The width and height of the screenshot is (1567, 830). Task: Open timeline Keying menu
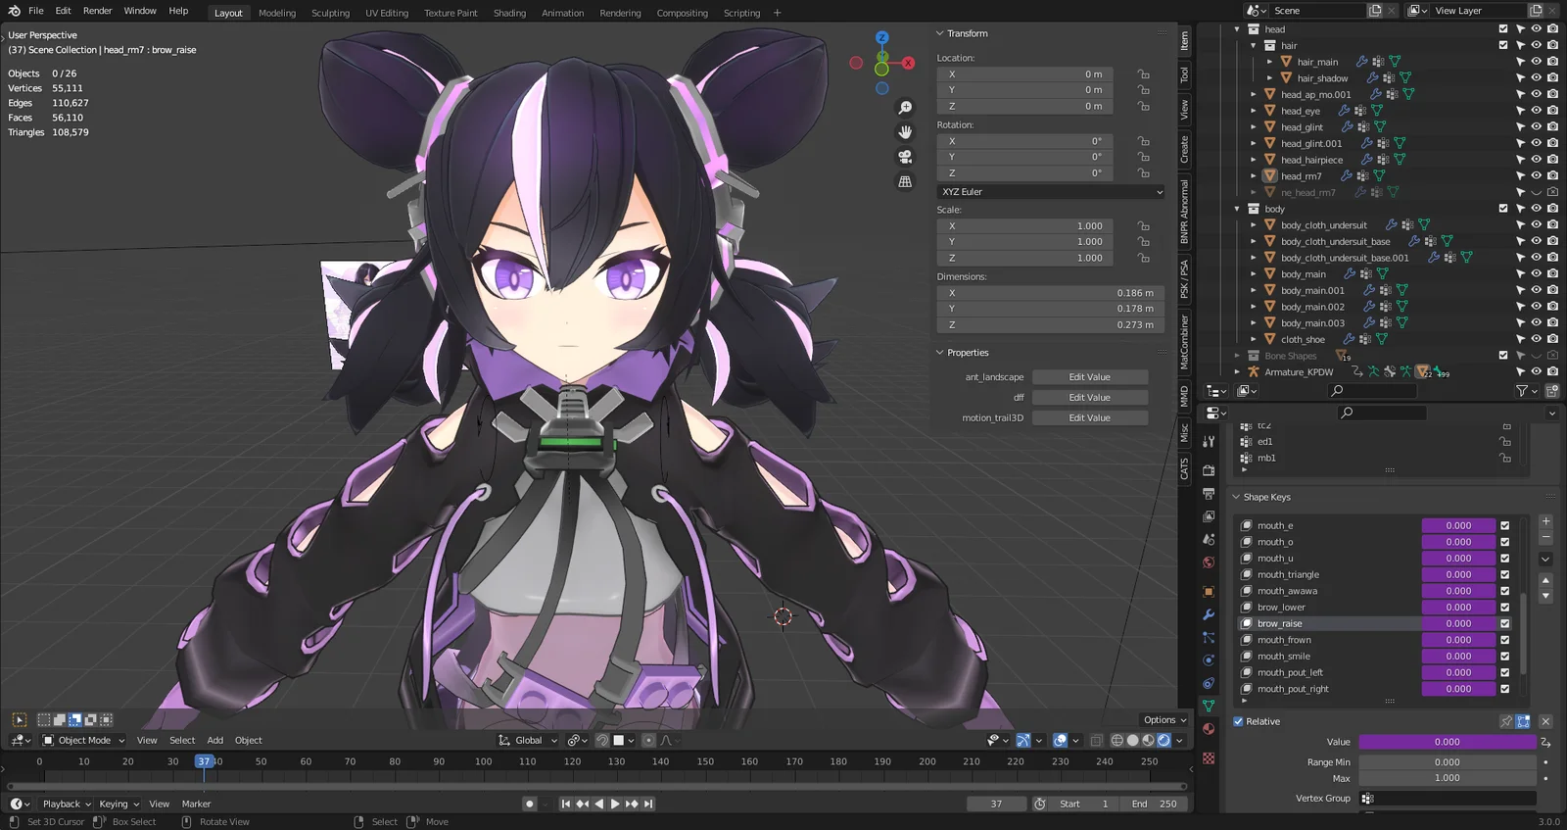pyautogui.click(x=119, y=804)
